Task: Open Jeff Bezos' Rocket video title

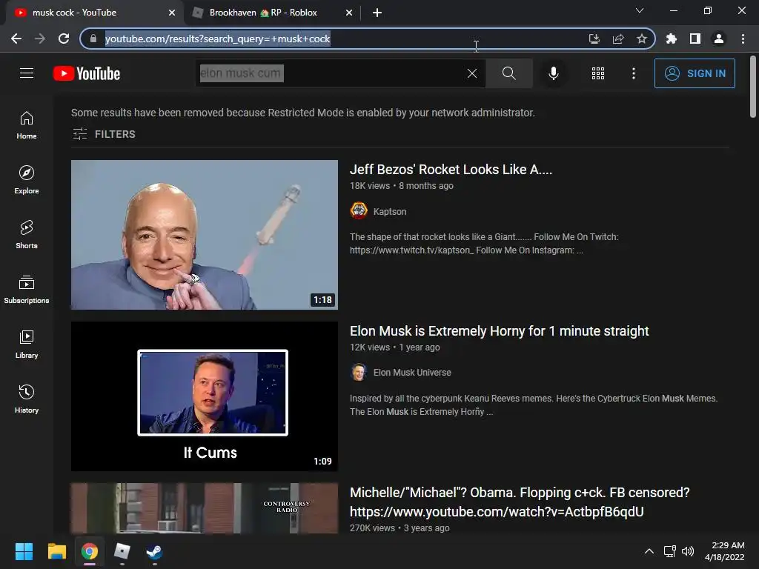Action: 451,170
